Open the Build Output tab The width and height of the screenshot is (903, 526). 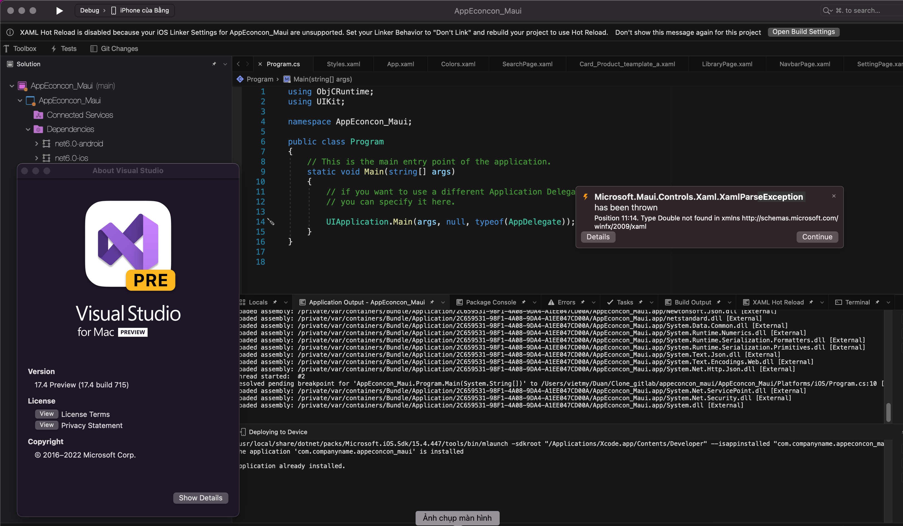point(692,302)
